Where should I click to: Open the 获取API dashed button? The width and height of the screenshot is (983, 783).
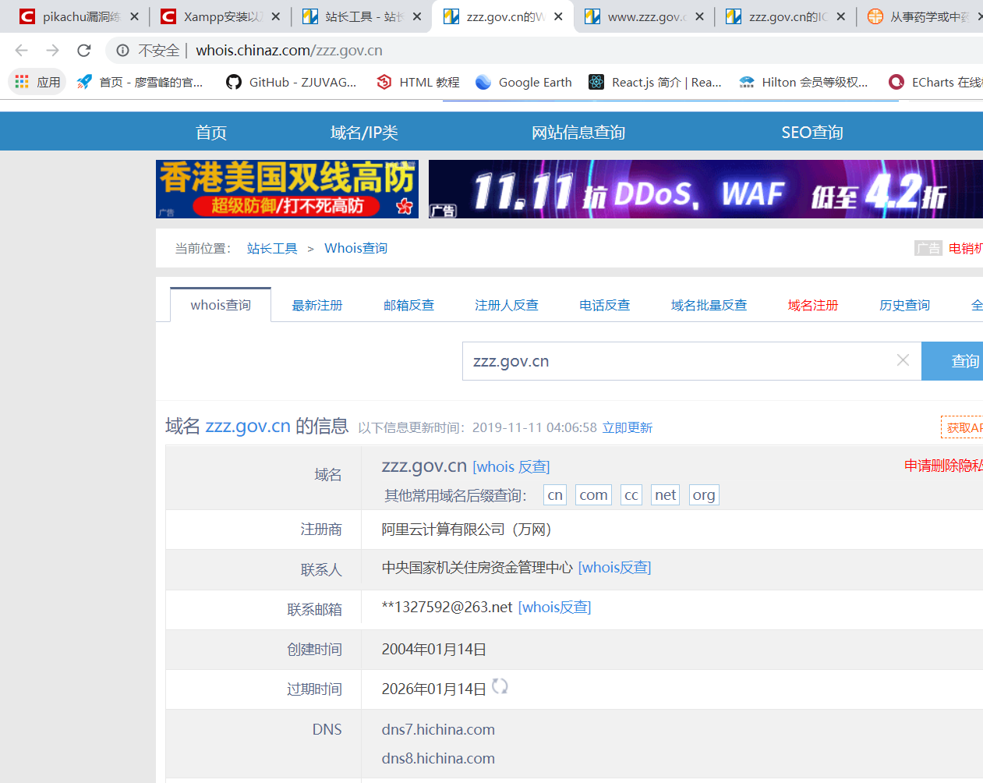[962, 427]
